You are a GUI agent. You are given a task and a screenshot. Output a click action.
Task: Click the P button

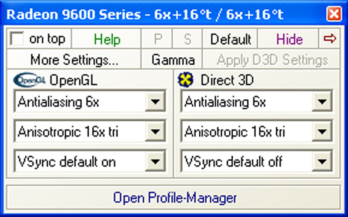(157, 39)
